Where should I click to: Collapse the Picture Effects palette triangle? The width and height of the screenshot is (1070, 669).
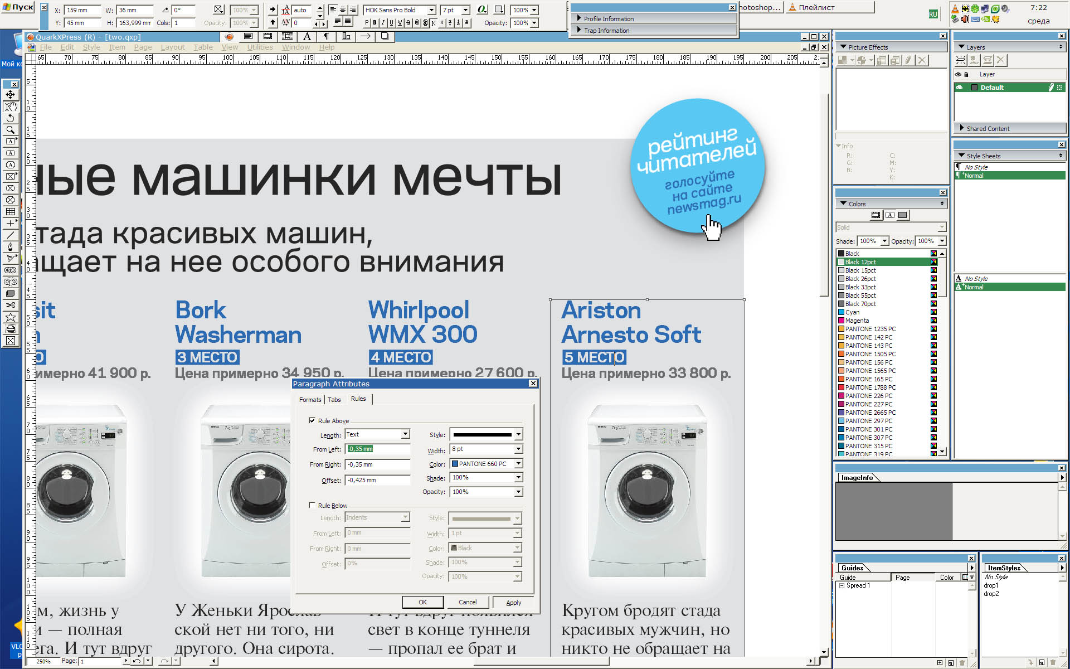coord(843,47)
